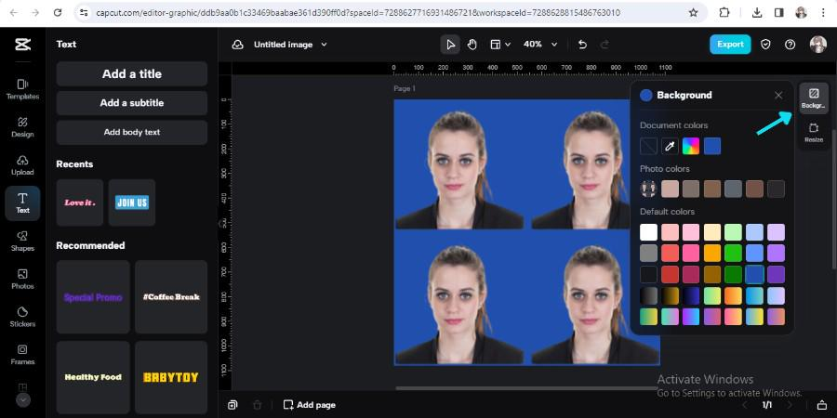The width and height of the screenshot is (837, 418).
Task: Select the hand pan tool
Action: 472,45
